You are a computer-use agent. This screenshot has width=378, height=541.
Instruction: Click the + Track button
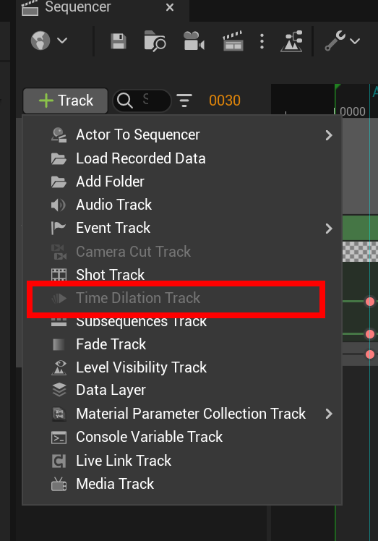[66, 101]
